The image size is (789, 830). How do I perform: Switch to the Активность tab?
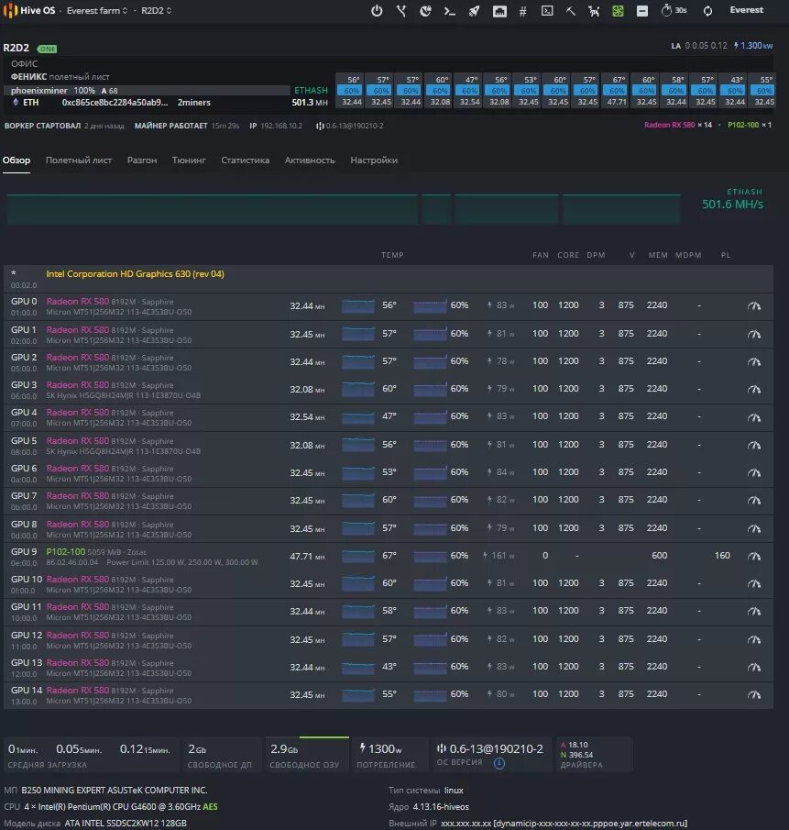pos(310,160)
